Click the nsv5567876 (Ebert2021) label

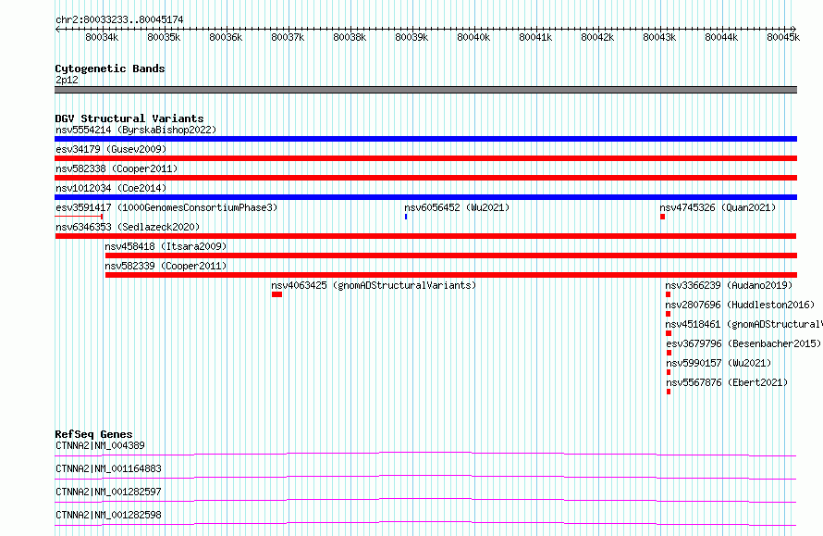point(727,382)
